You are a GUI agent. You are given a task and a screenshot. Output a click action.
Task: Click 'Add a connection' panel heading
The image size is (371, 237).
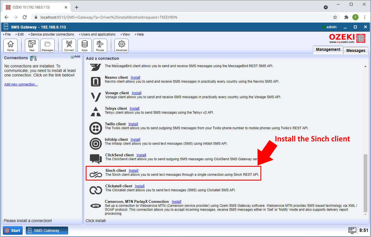pos(103,58)
